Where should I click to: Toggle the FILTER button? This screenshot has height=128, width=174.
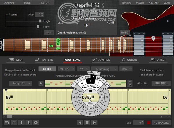(47, 69)
